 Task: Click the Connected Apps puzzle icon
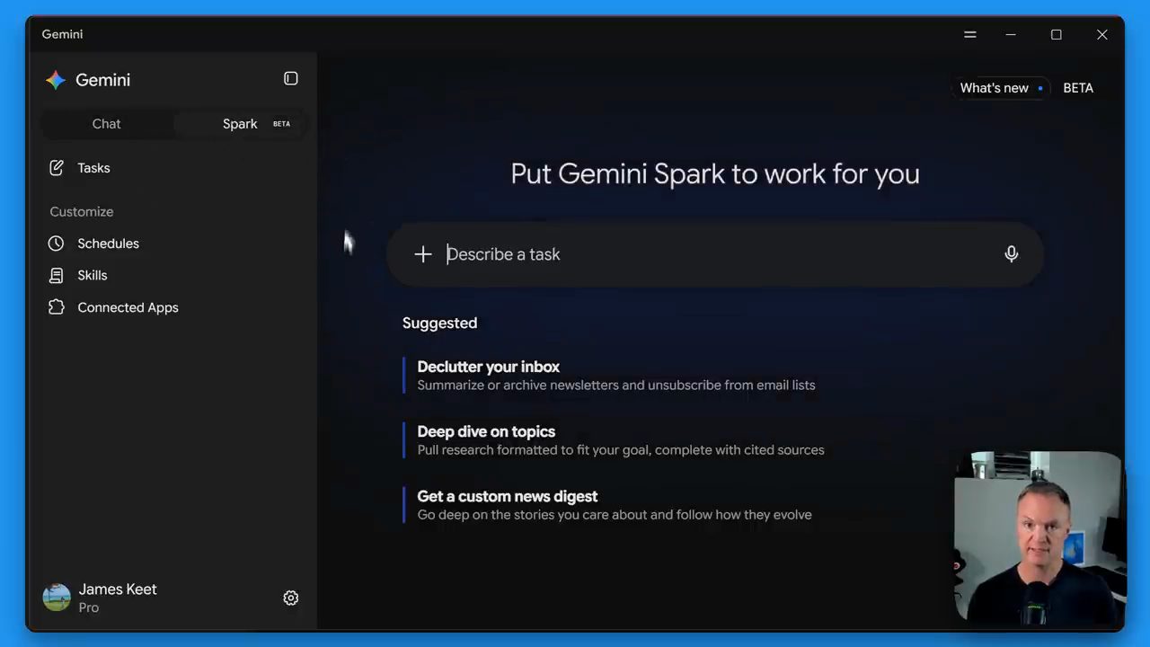[x=57, y=307]
